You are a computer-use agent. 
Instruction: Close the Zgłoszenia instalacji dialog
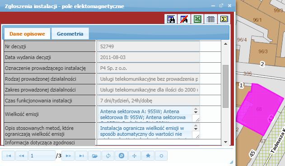pyautogui.click(x=229, y=5)
